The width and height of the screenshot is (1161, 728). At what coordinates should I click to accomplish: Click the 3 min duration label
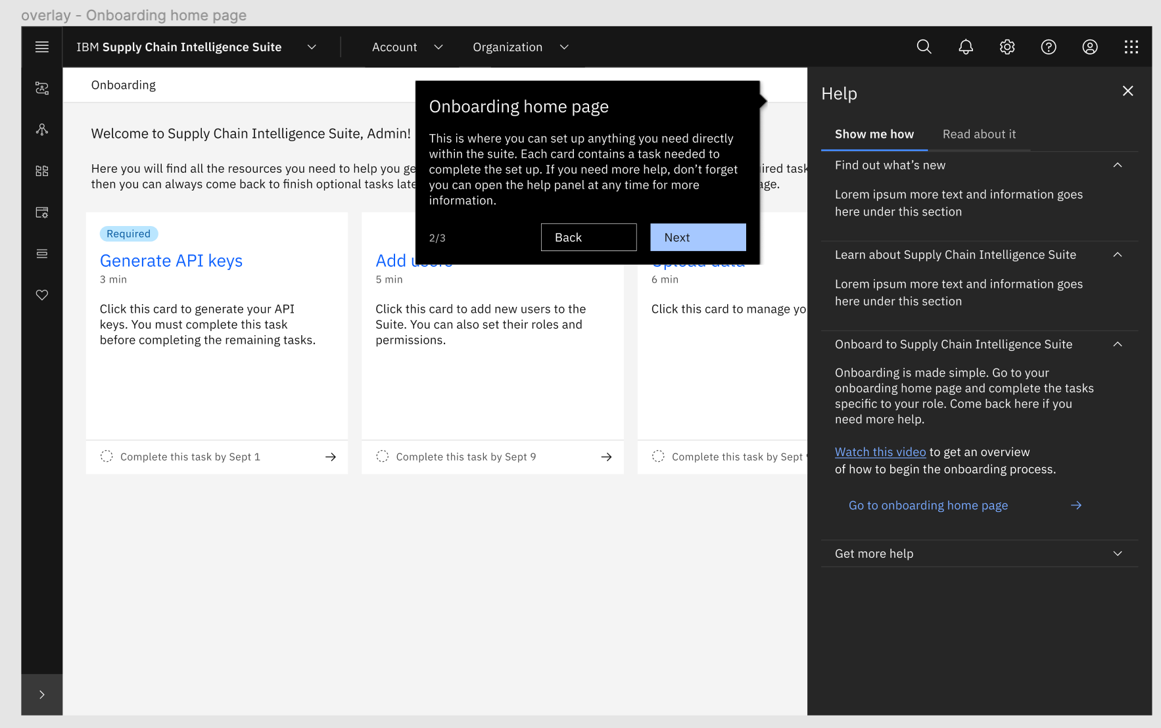coord(113,279)
